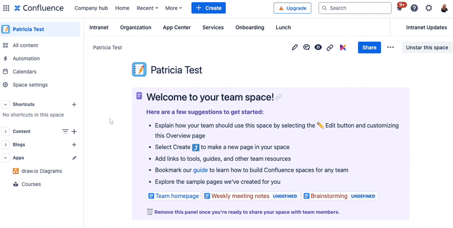
Task: Open the settings gear icon
Action: 429,8
